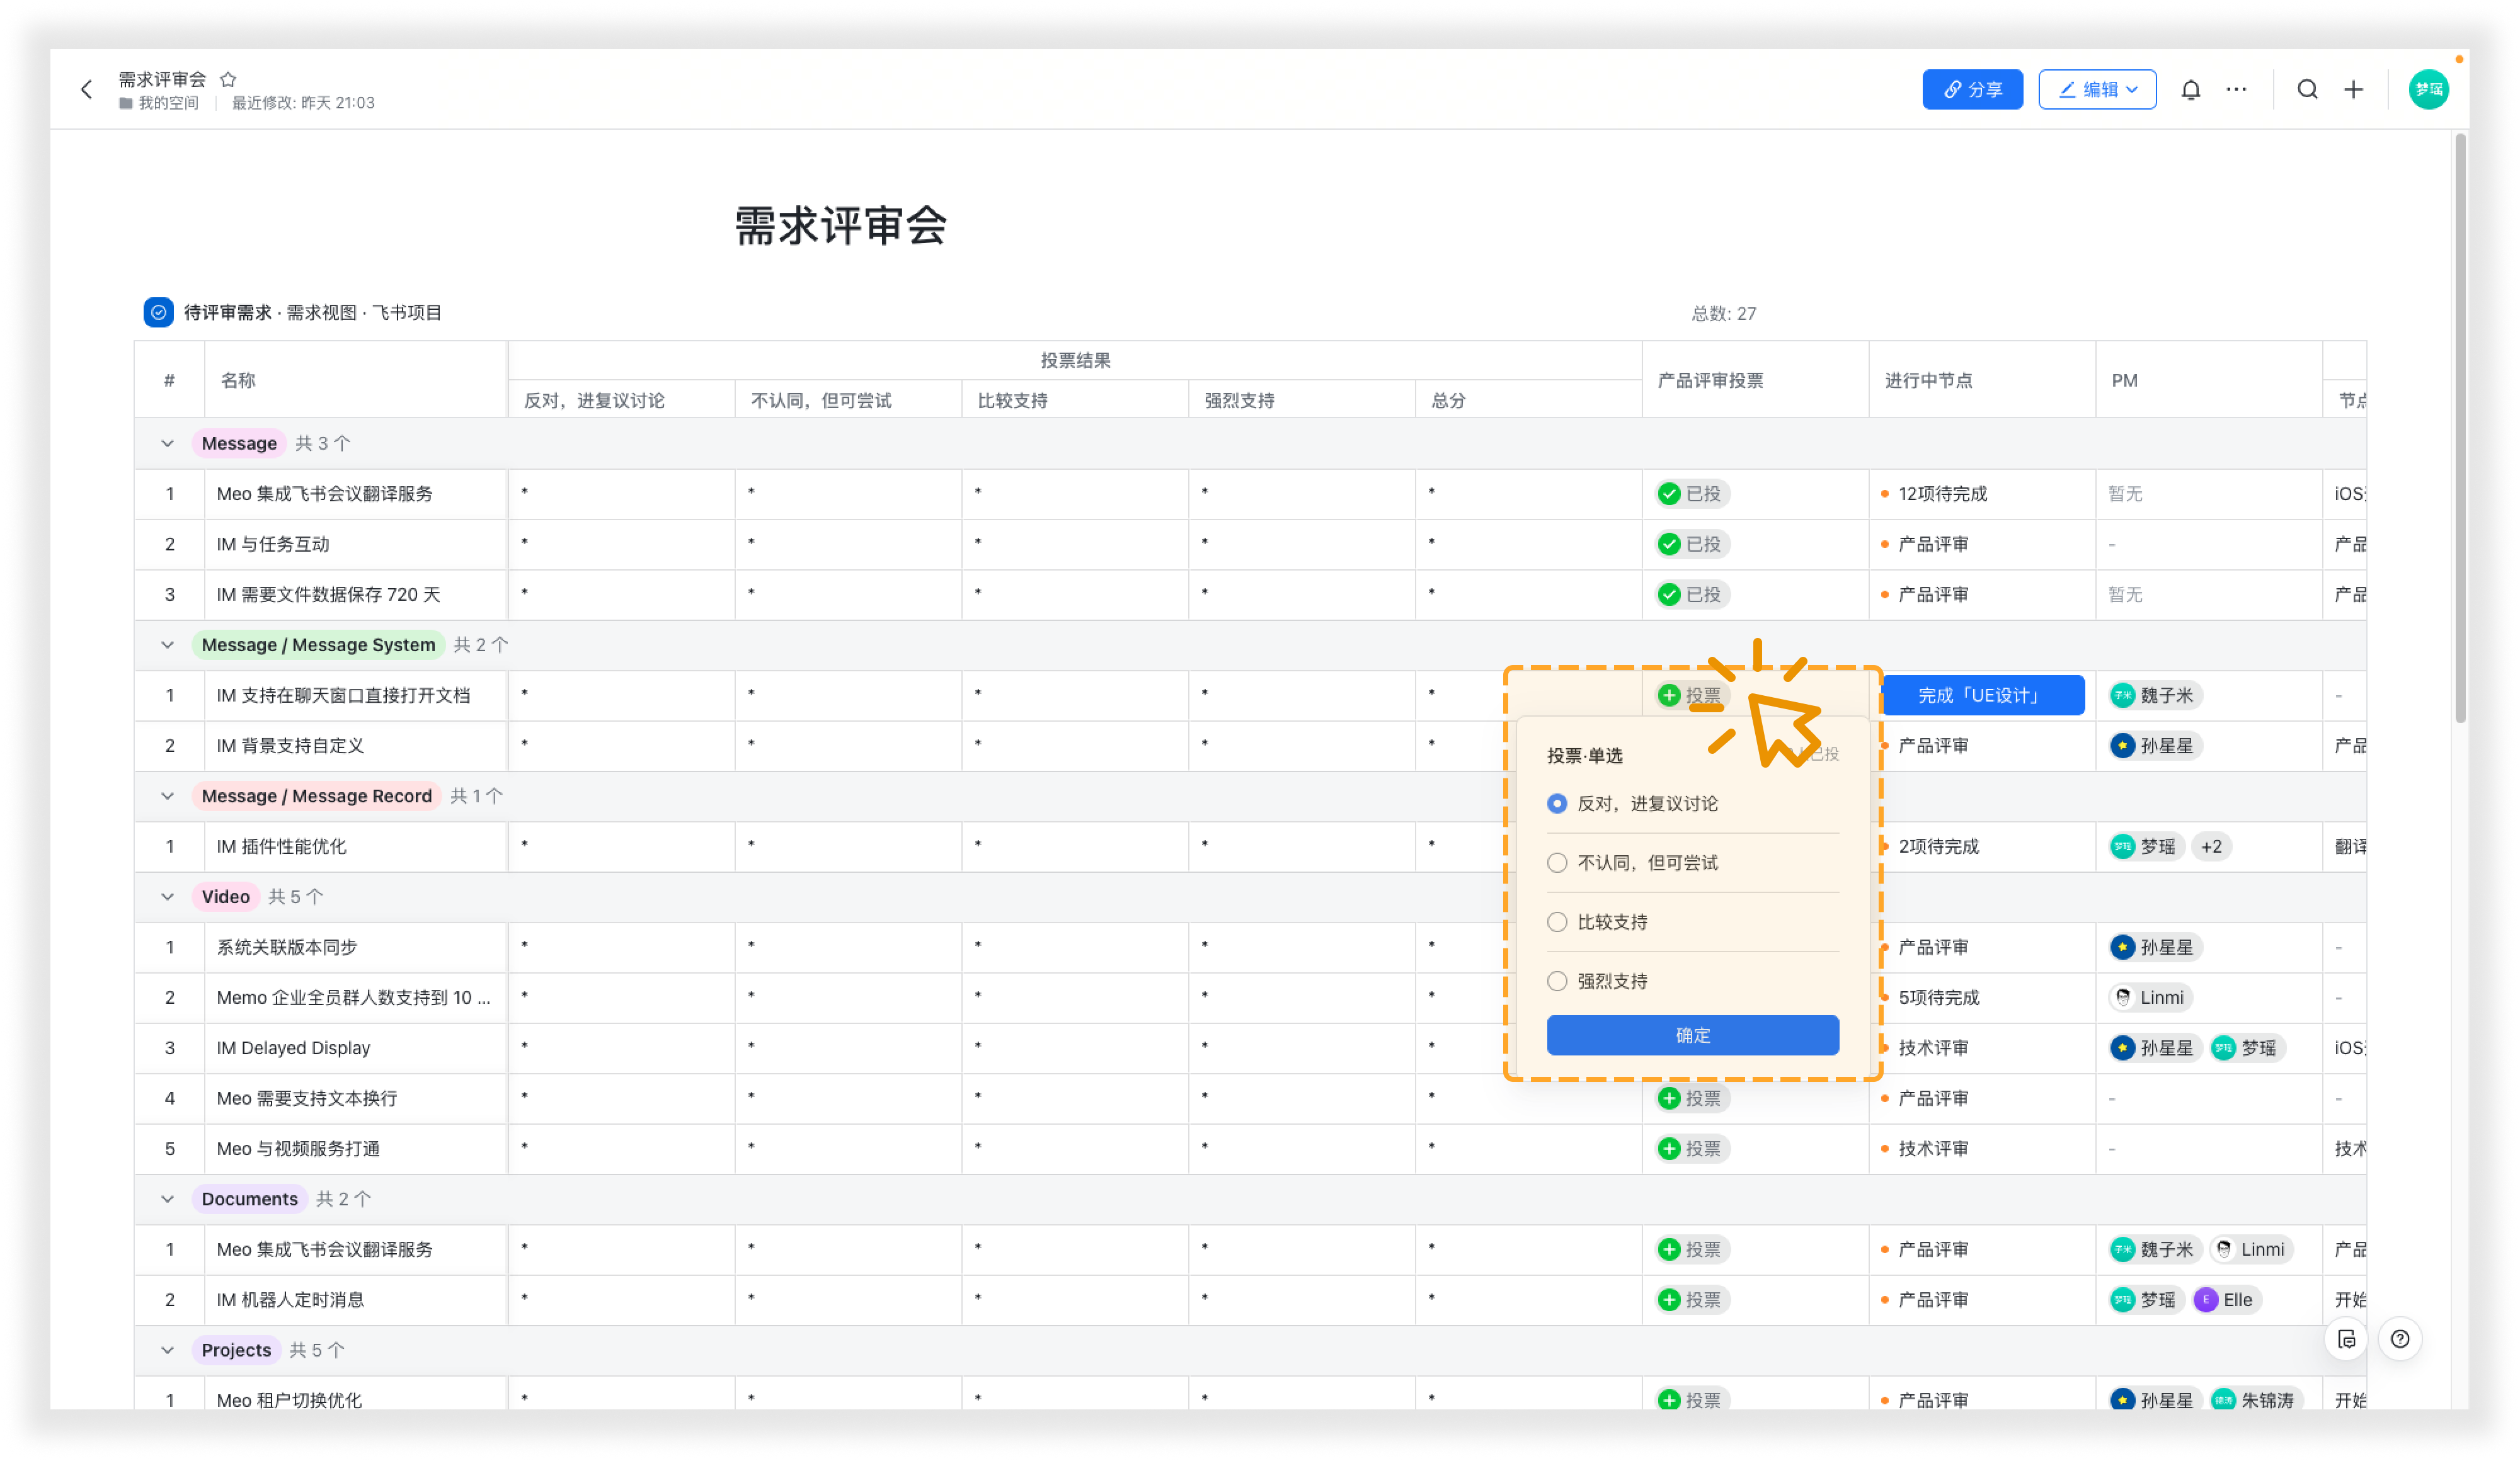The image size is (2520, 1461).
Task: Click the 分享 share button
Action: tap(1972, 90)
